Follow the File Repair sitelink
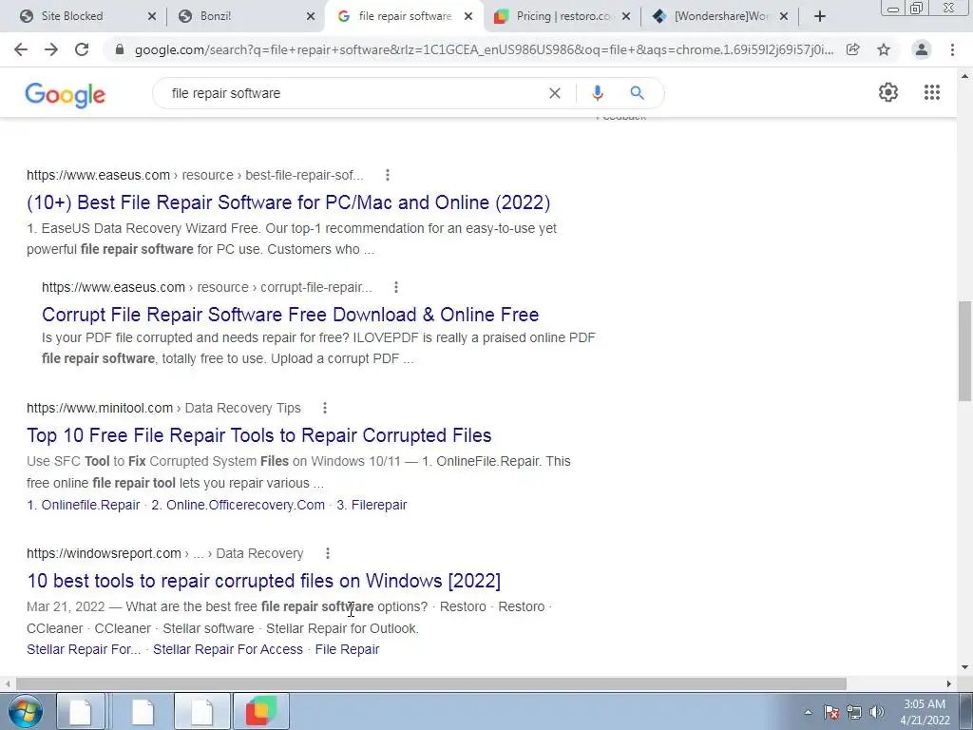The height and width of the screenshot is (730, 973). [x=347, y=649]
